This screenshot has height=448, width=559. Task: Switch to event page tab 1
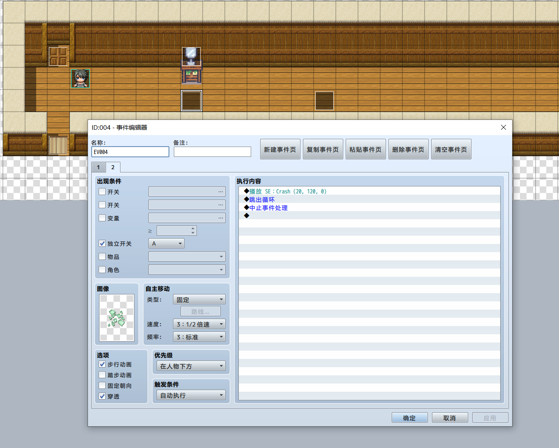98,167
